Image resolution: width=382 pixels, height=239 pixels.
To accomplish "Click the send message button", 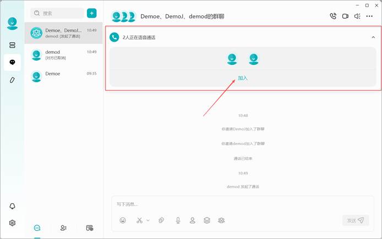I will [356, 220].
